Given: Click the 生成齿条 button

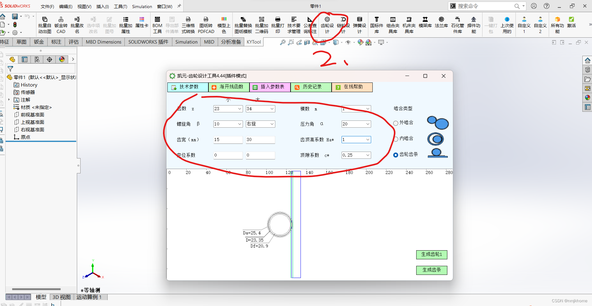Looking at the screenshot, I should [x=431, y=270].
